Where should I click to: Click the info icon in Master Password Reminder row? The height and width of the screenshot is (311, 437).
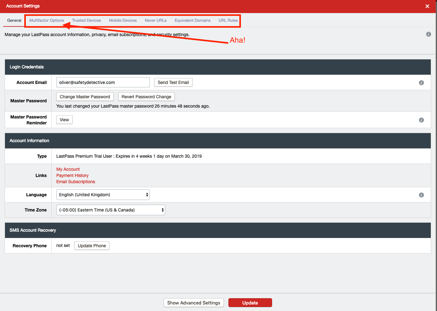(x=421, y=120)
